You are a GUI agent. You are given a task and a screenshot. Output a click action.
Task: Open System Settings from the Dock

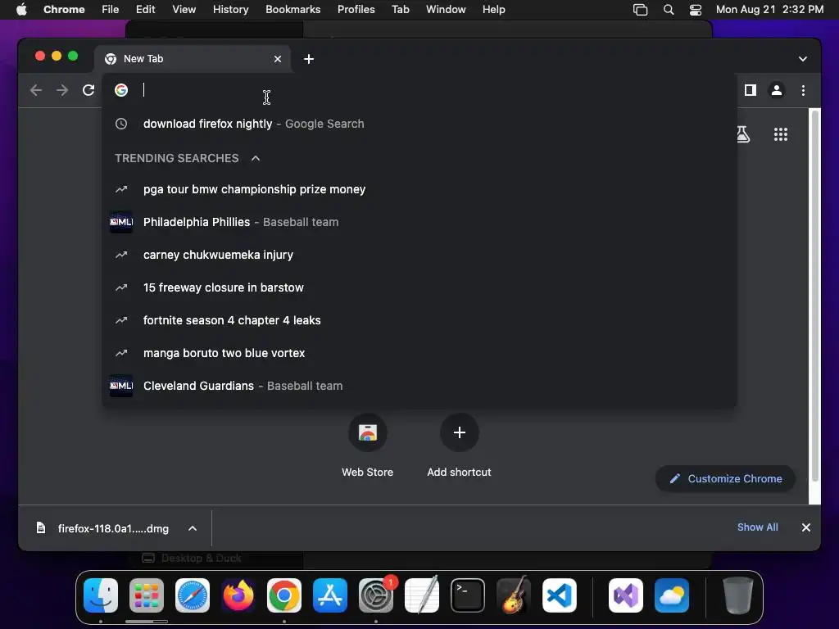(x=376, y=595)
